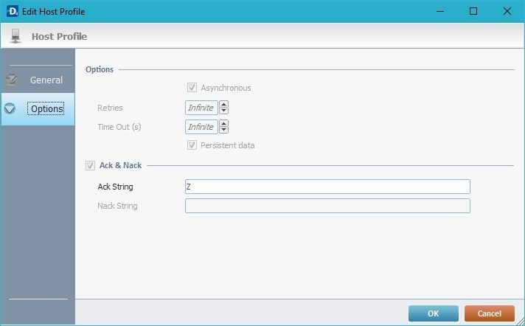525x326 pixels.
Task: Increase Retries with the up arrow
Action: pos(223,104)
